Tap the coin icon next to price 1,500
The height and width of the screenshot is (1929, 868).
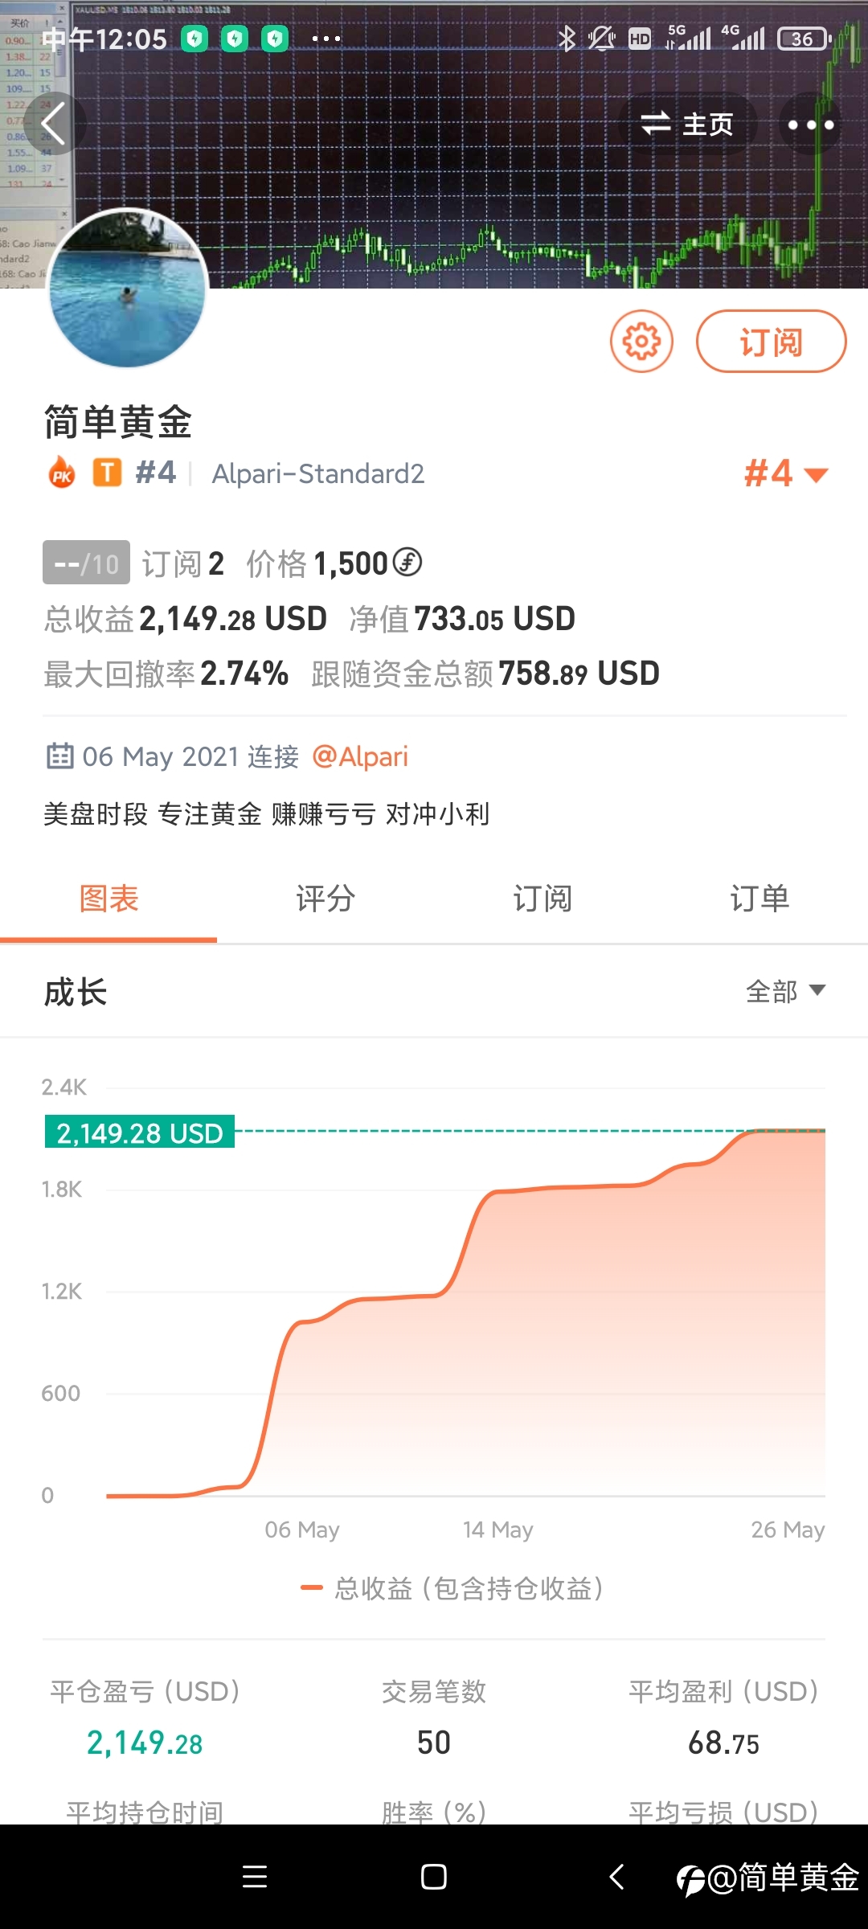coord(408,563)
